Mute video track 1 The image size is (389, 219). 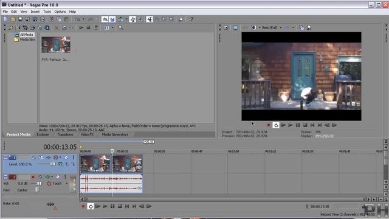66,158
